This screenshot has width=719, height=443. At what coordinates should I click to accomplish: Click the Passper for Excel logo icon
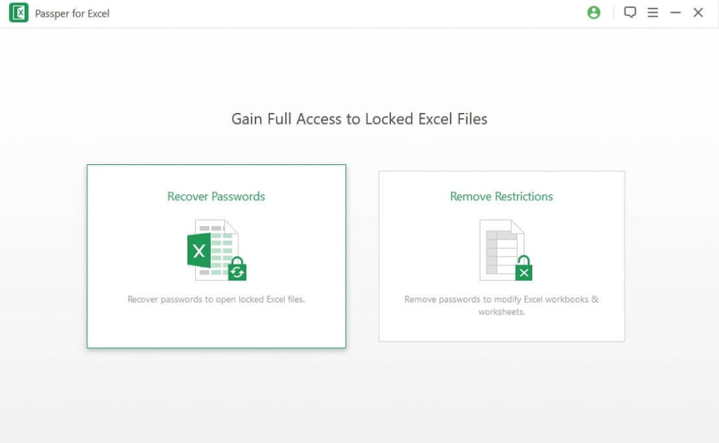(19, 12)
